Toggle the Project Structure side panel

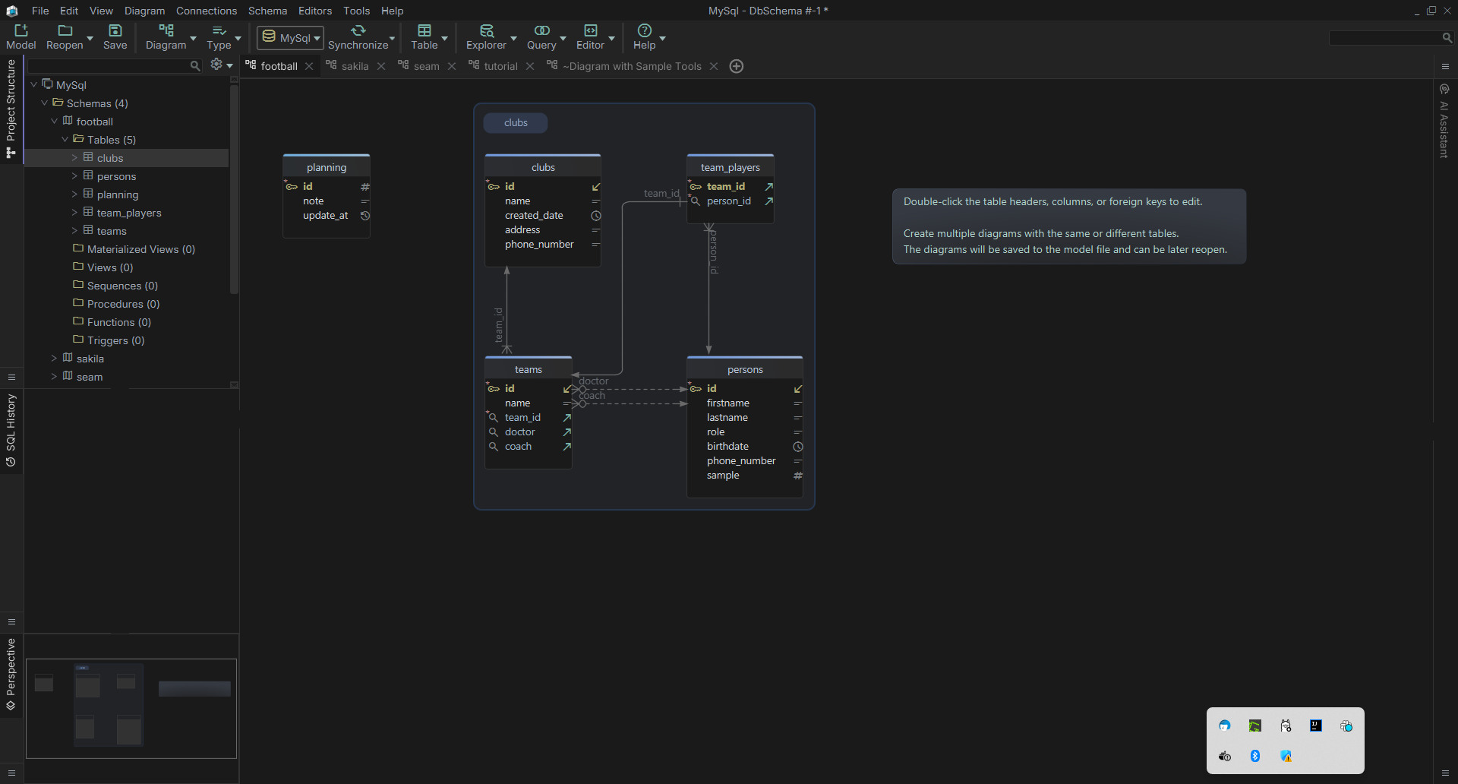pyautogui.click(x=11, y=108)
